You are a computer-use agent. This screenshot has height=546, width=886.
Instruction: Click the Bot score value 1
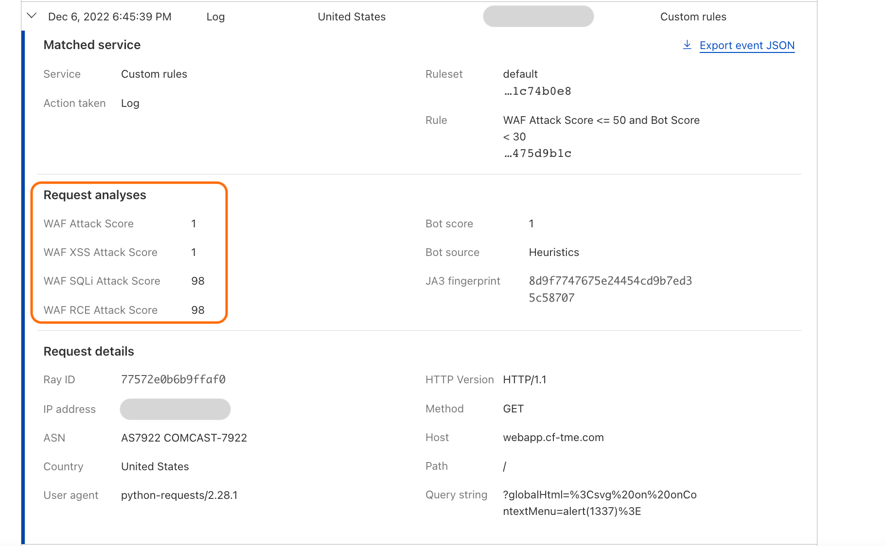pyautogui.click(x=532, y=223)
